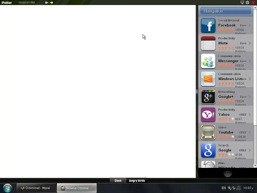The height and width of the screenshot is (193, 257).
Task: Open the Facebook app icon
Action: pyautogui.click(x=208, y=25)
